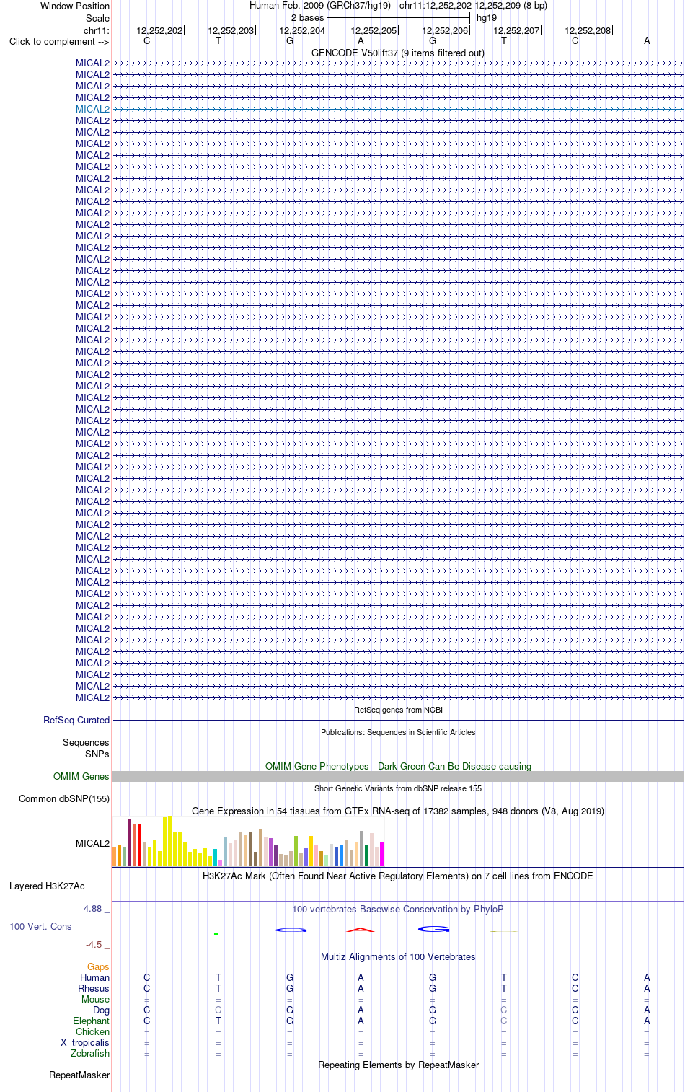Click the RepeatMasker track label
Image resolution: width=685 pixels, height=1092 pixels.
(x=79, y=1075)
